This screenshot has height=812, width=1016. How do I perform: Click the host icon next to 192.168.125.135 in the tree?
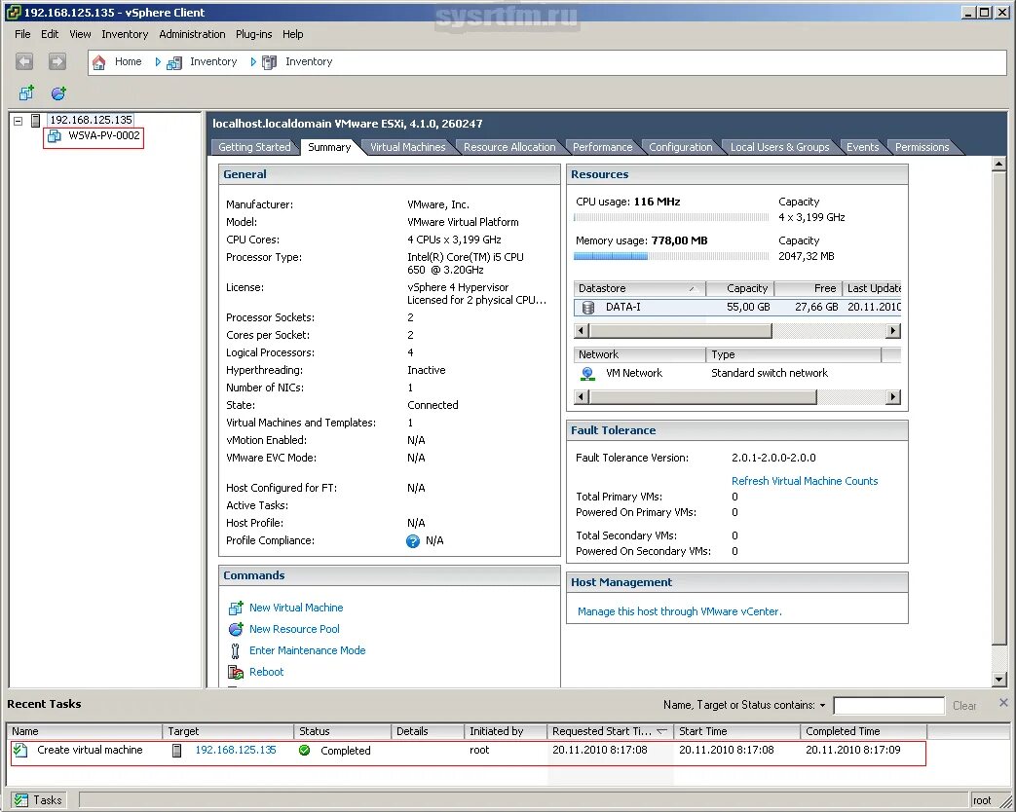[x=36, y=121]
